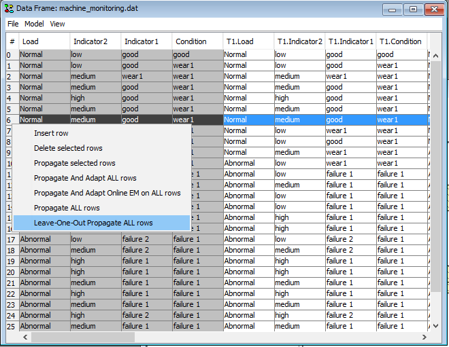Click T1.Condition 'wear1' cell in row 10

click(x=402, y=163)
